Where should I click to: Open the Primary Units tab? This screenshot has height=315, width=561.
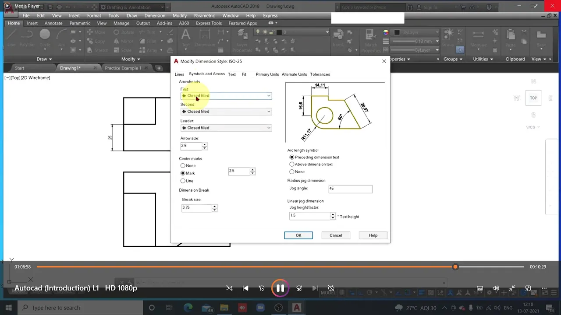(267, 74)
